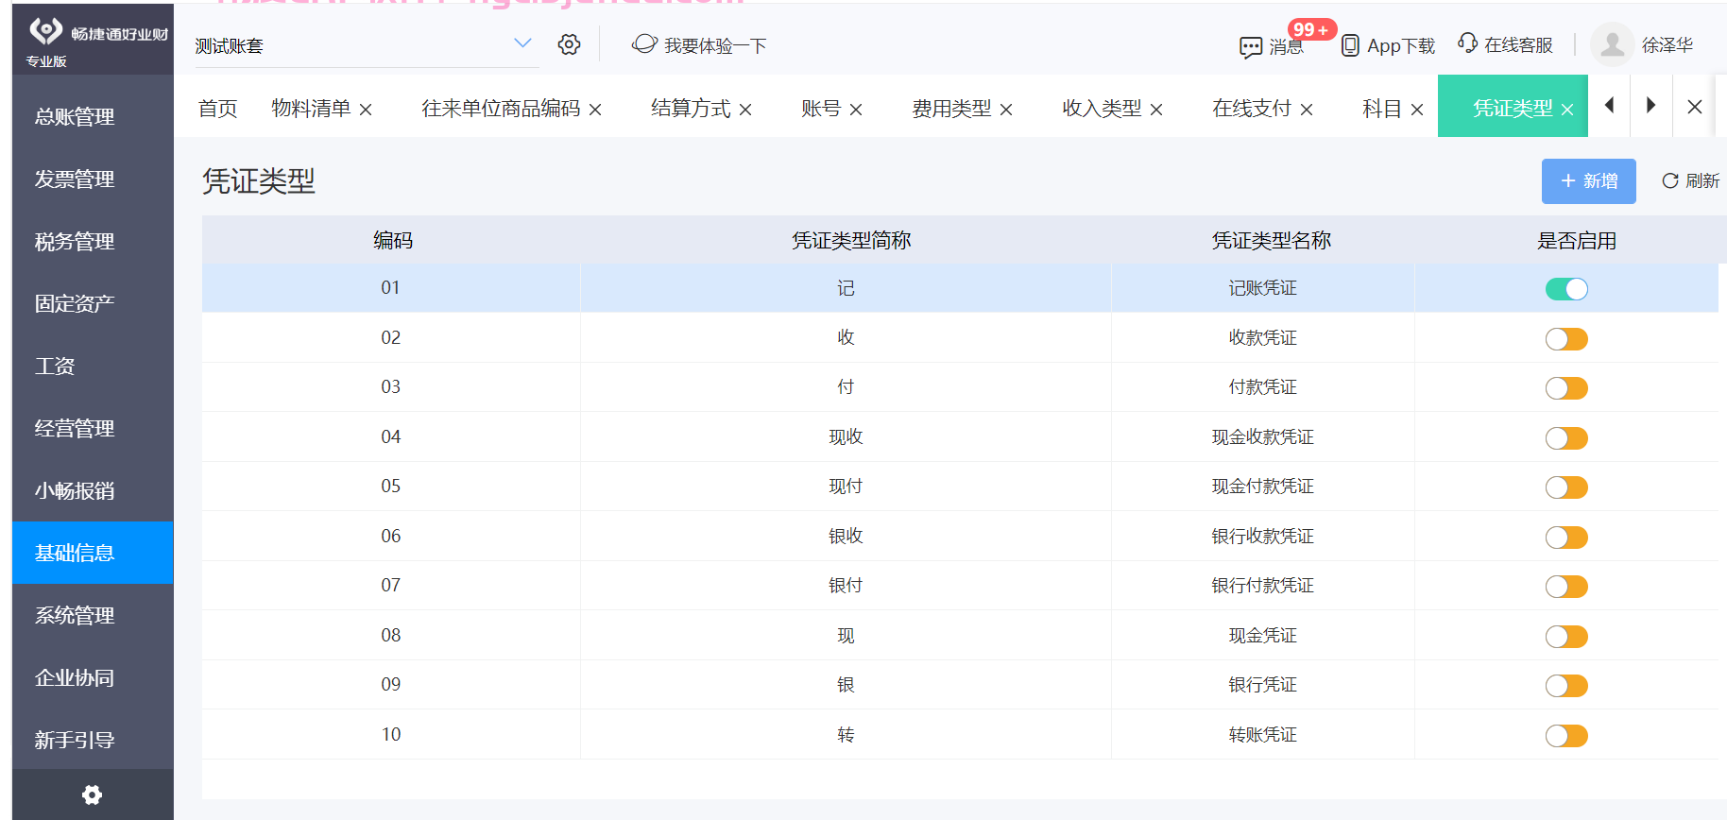This screenshot has height=820, width=1727.
Task: Click the 编码 column header
Action: (392, 240)
